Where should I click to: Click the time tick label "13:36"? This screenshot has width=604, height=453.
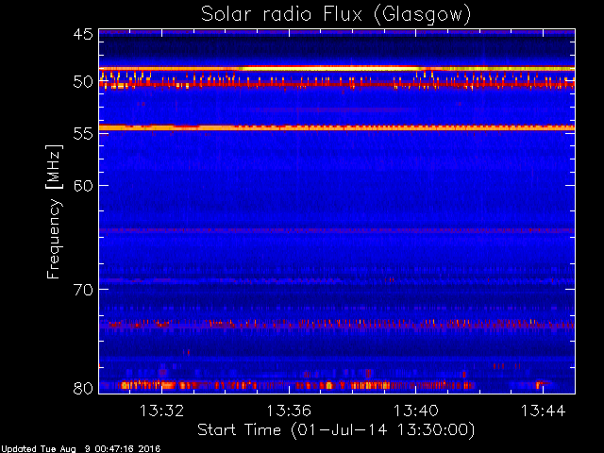coord(289,411)
